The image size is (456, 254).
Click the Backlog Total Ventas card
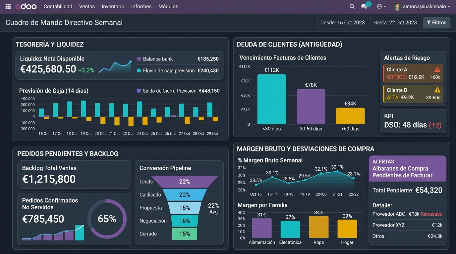tap(74, 175)
